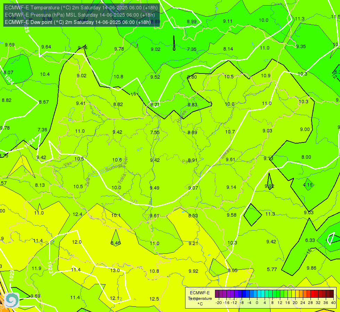
Task: Select the ECMWF-E Dew point 2m layer label
Action: (x=78, y=22)
